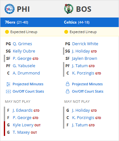Click the Boston Celtics team logo

coord(69,9)
